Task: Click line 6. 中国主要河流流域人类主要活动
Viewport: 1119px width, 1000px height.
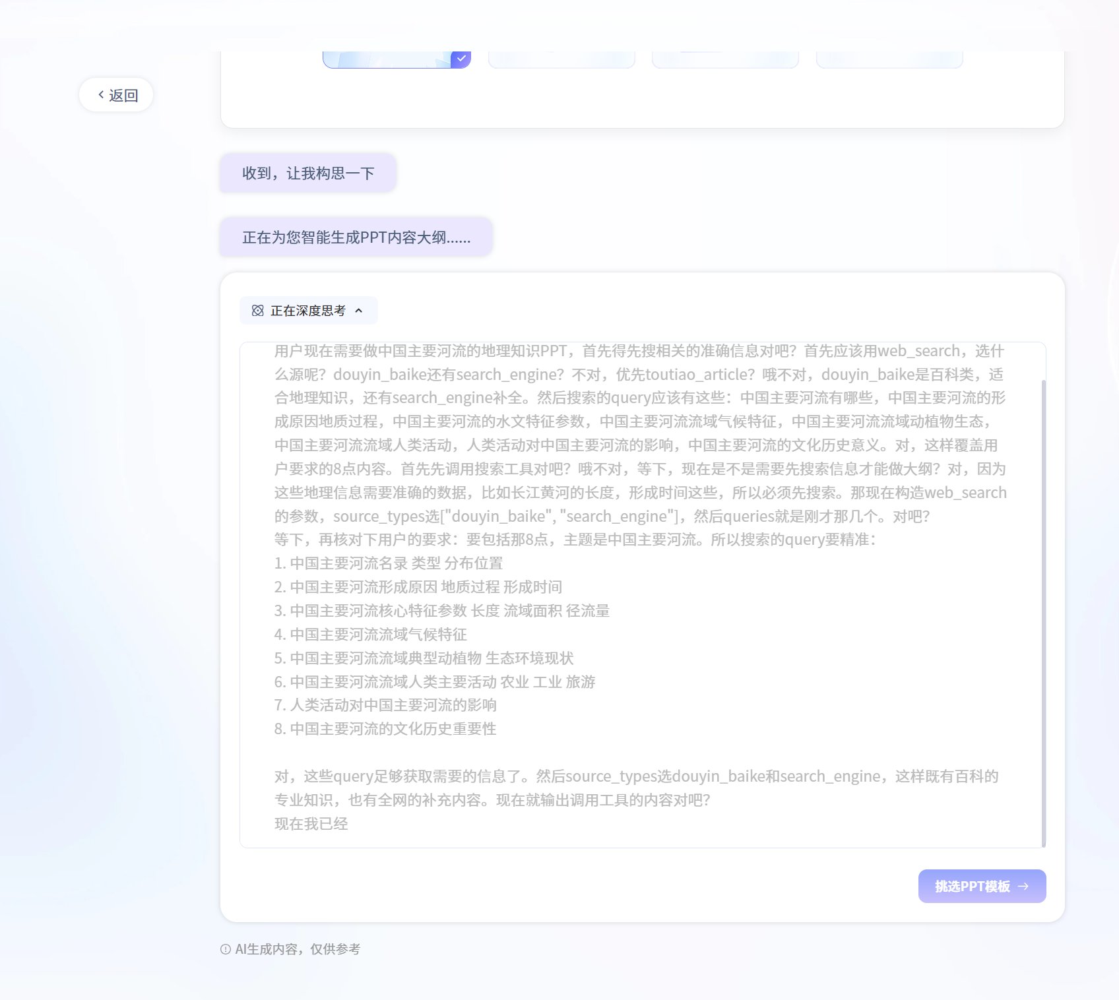Action: [435, 682]
